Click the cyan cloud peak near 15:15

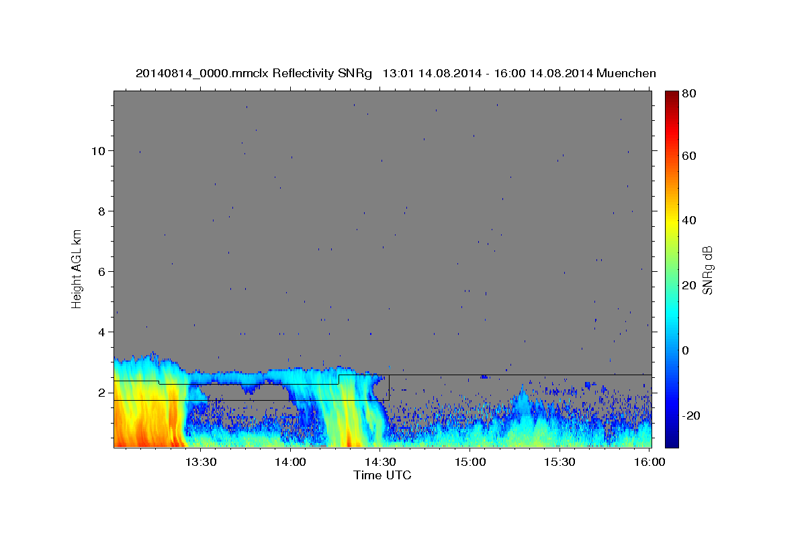pyautogui.click(x=522, y=403)
